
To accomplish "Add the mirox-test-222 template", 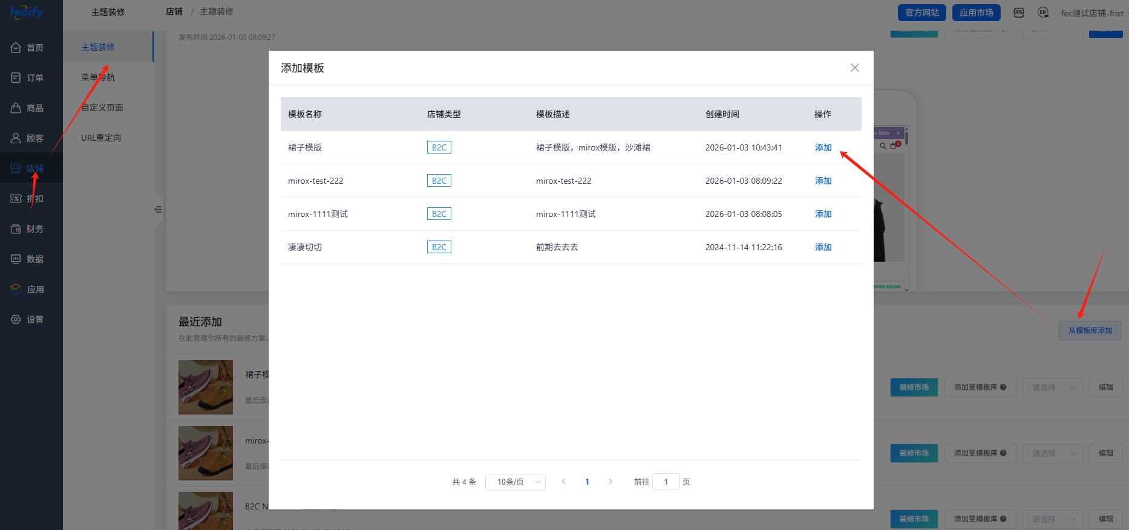I will (823, 181).
